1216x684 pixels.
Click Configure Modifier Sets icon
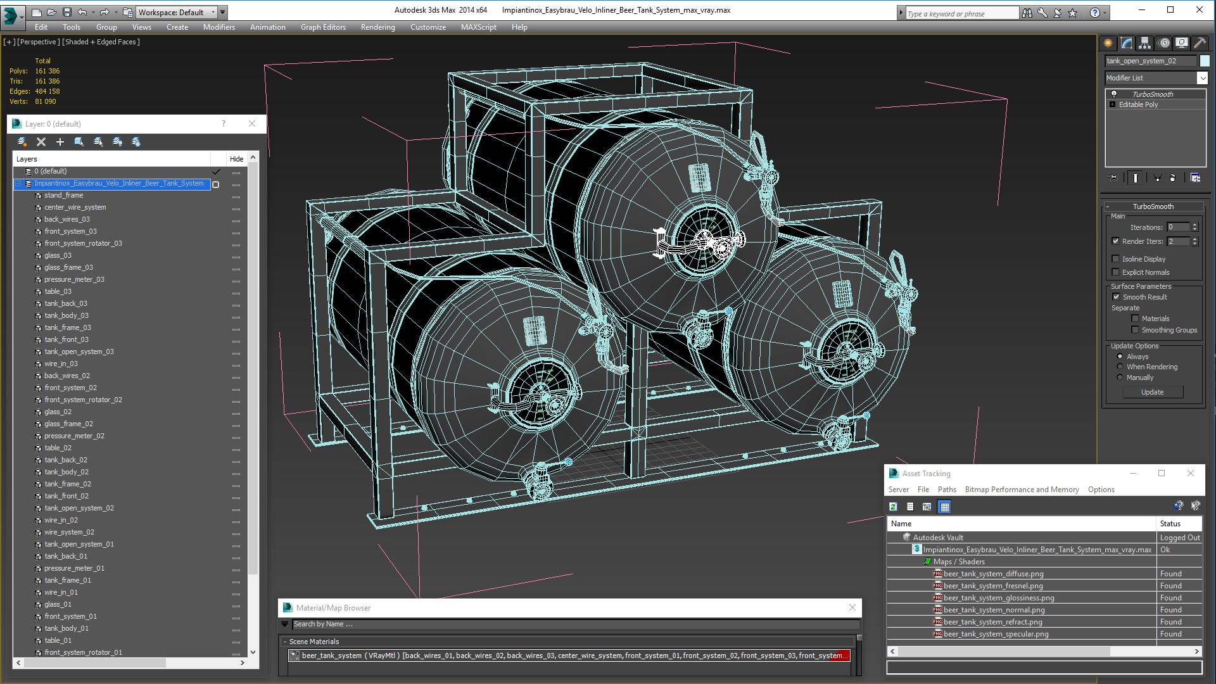click(1195, 178)
